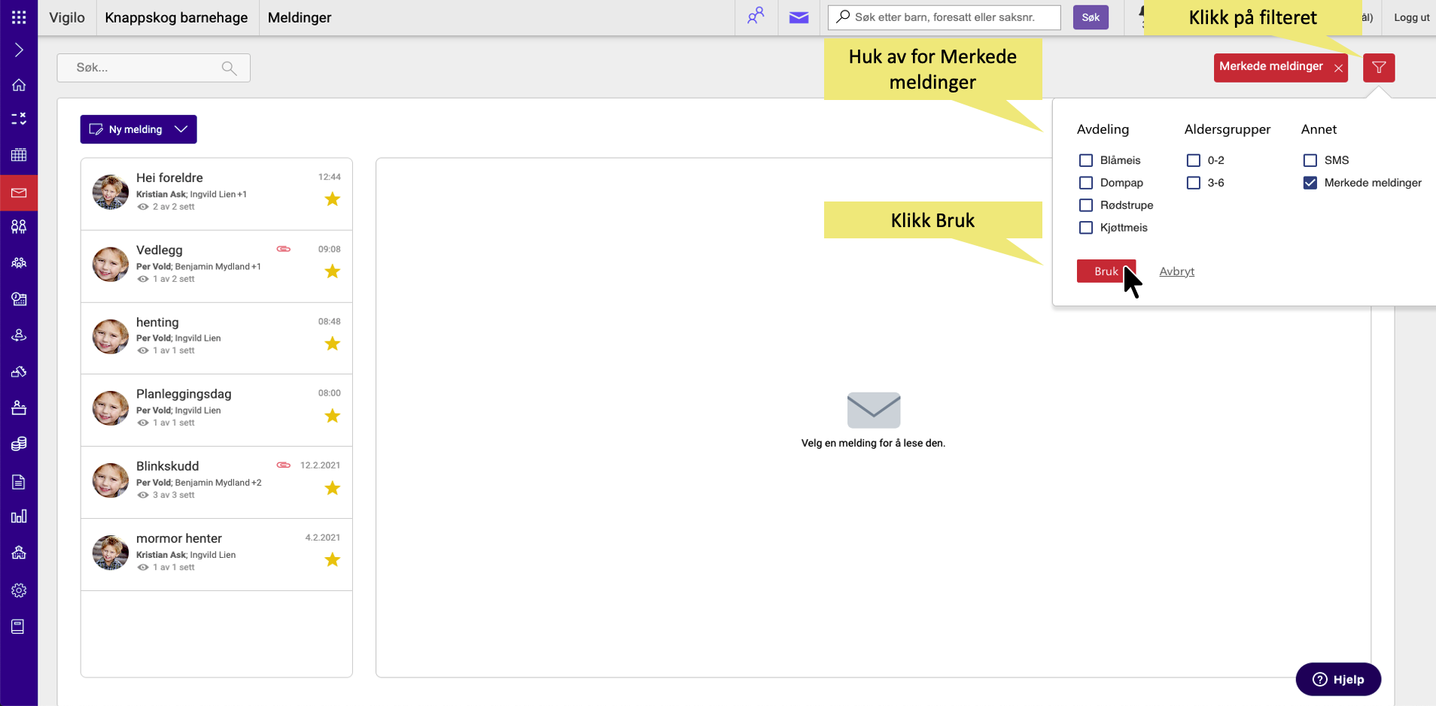Unstar the Hei foreldre message

(332, 199)
